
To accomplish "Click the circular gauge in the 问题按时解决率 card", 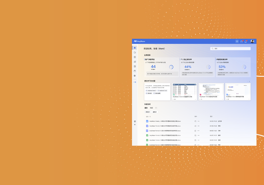I will pyautogui.click(x=244, y=67).
